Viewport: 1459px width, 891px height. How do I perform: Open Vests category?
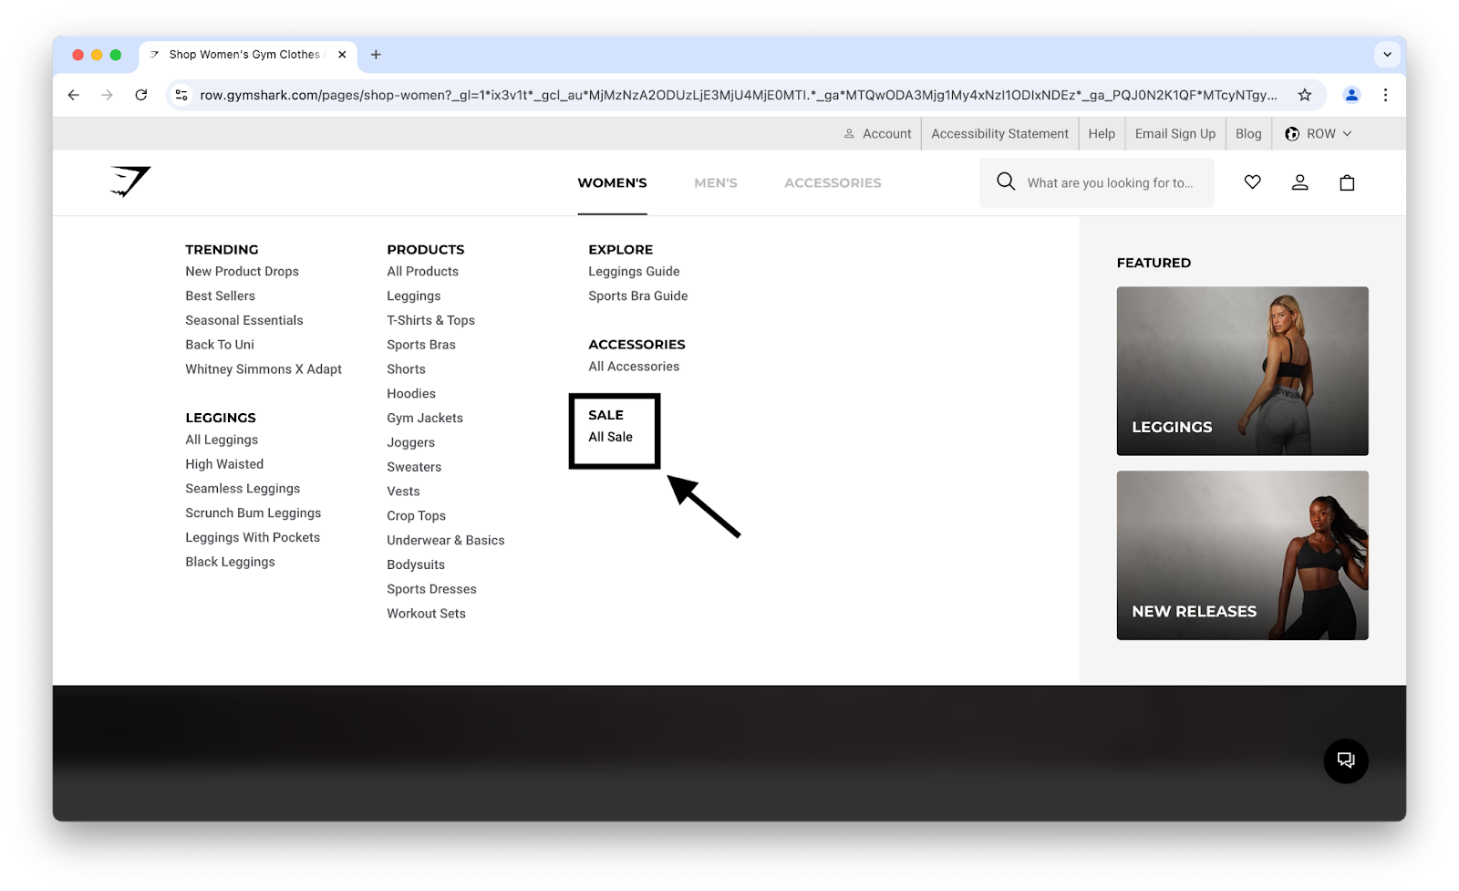[x=403, y=492]
